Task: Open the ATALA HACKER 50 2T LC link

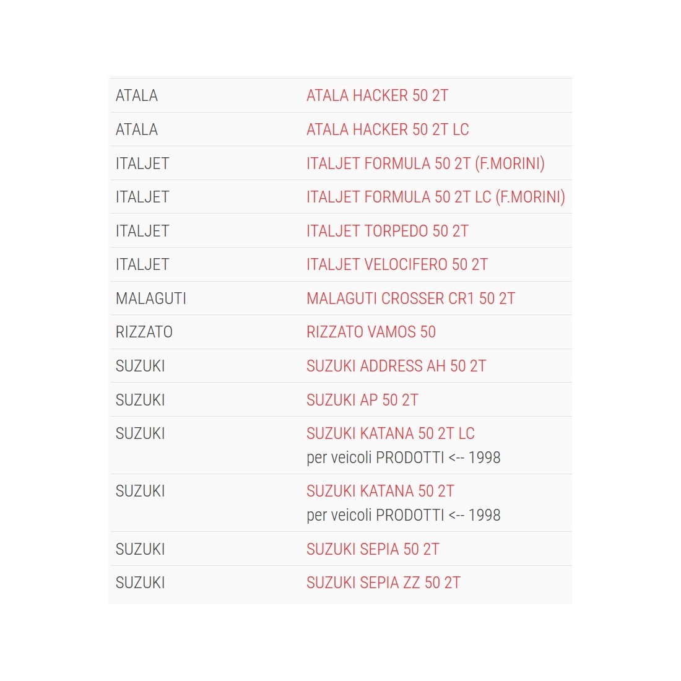Action: [x=388, y=129]
